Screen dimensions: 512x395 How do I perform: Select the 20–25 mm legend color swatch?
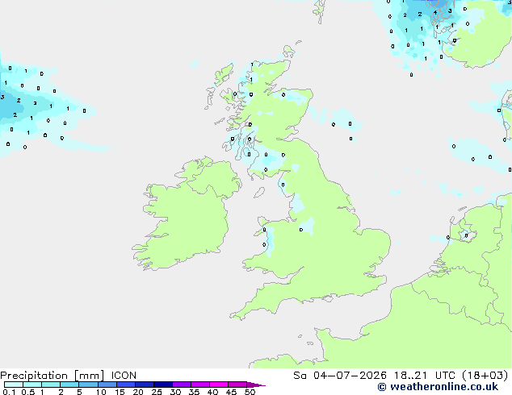click(145, 385)
